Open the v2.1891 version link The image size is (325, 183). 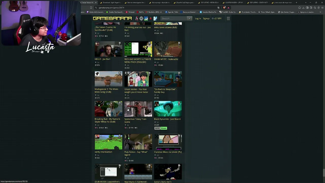217,19
